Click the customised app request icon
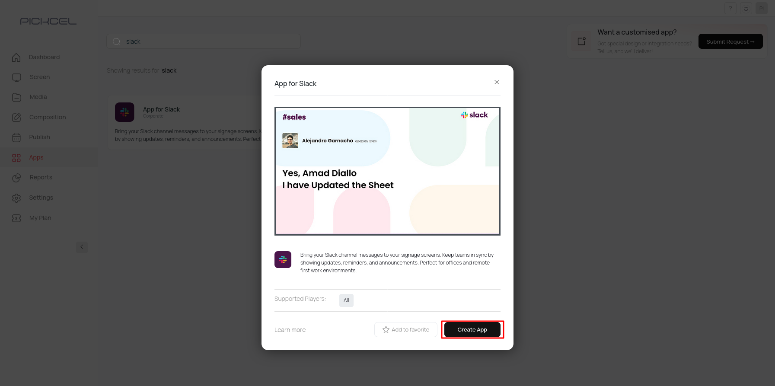This screenshot has height=386, width=775. (x=581, y=41)
